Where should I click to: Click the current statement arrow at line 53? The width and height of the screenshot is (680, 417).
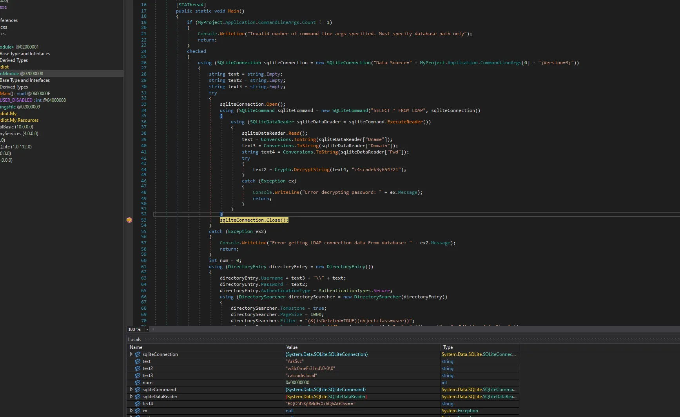(129, 220)
